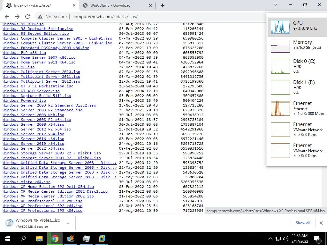Open the VMware taskbar icon
Viewport: 327px width, 245px height.
click(102, 239)
